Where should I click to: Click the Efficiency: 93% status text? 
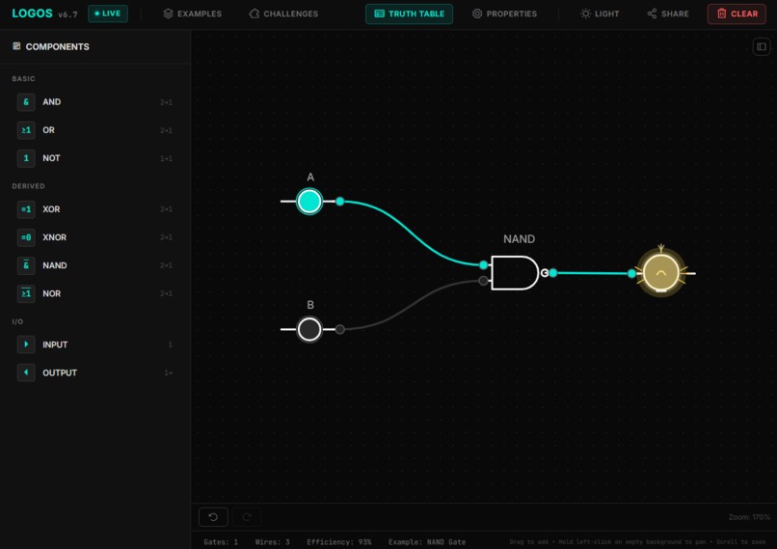tap(339, 542)
